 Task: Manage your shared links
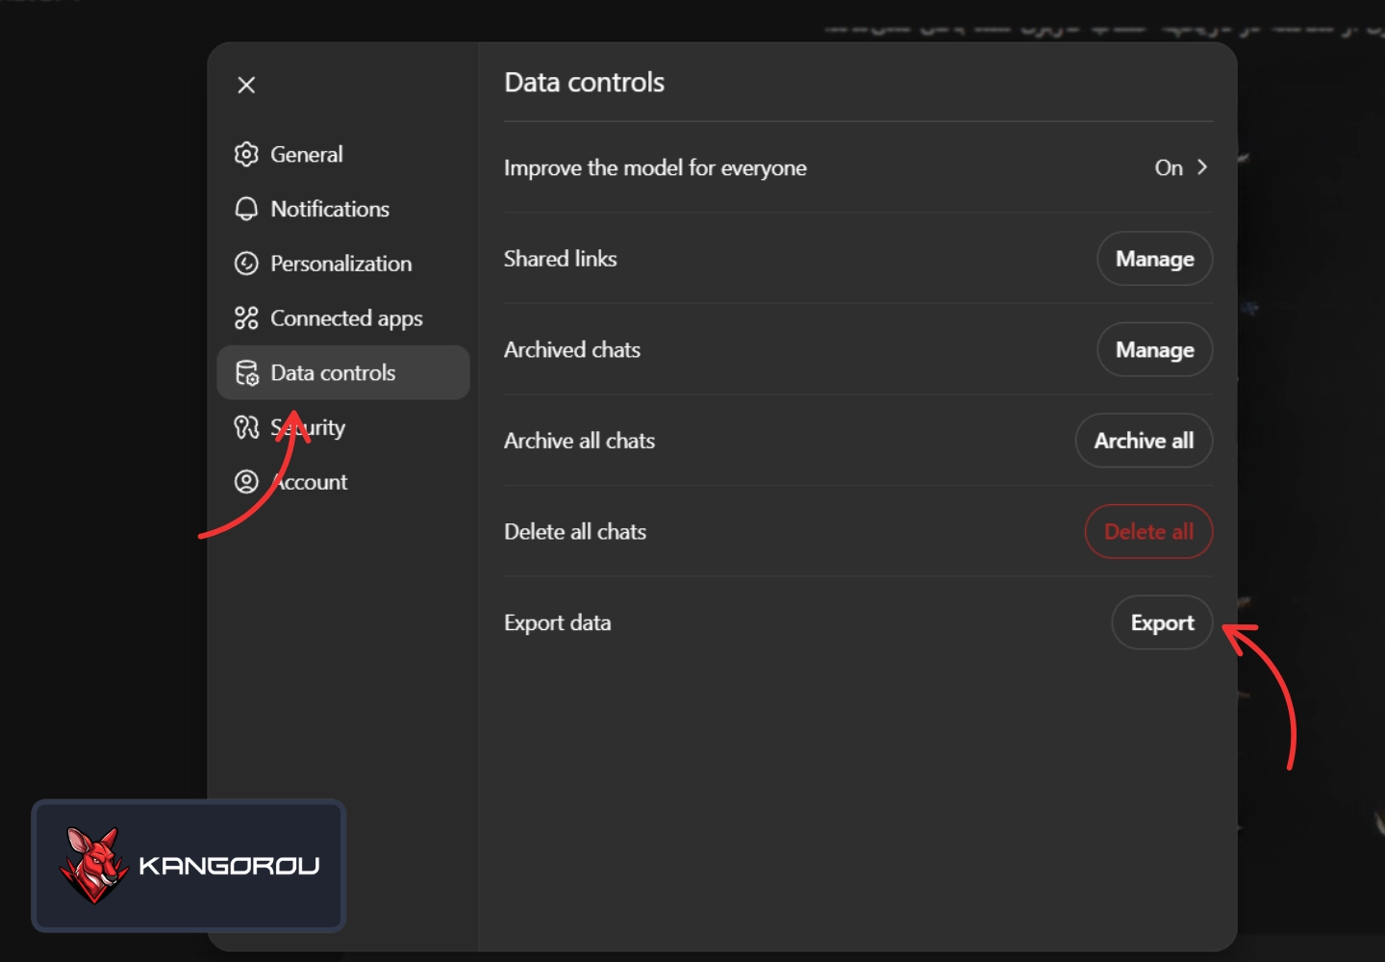pyautogui.click(x=1154, y=259)
